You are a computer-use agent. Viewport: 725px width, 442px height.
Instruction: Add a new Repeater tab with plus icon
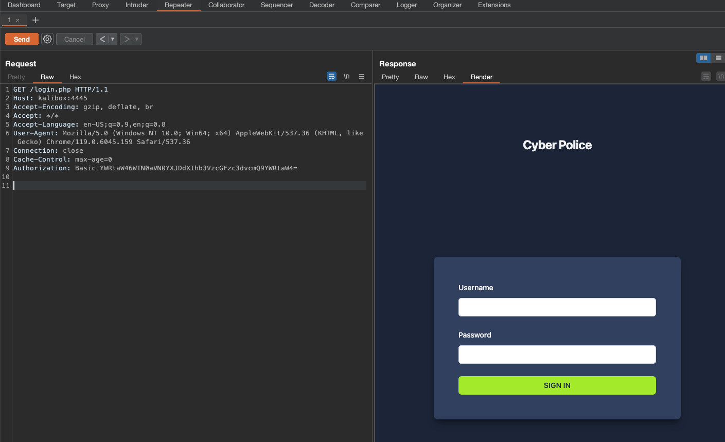(36, 20)
